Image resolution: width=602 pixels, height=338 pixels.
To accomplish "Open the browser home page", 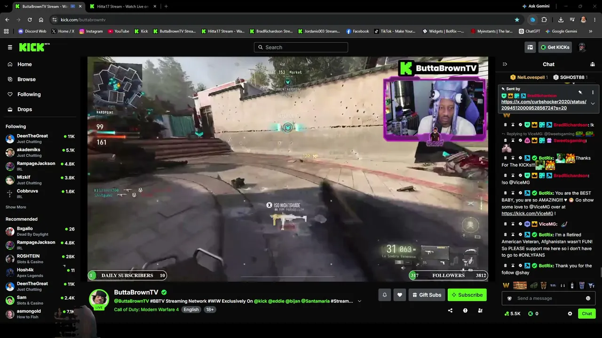I will pos(41,20).
